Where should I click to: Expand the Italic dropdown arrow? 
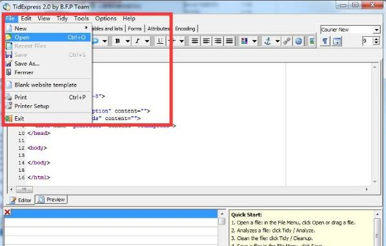147,41
